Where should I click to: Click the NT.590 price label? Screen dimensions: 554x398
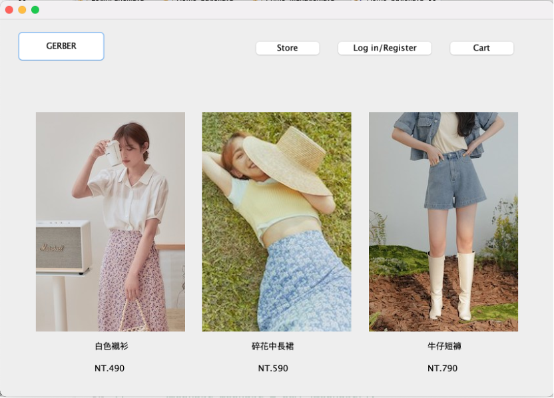tap(273, 368)
